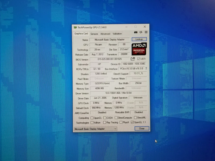This screenshot has width=215, height=161.
Task: Toggle the UEFI checkbox
Action: click(139, 59)
